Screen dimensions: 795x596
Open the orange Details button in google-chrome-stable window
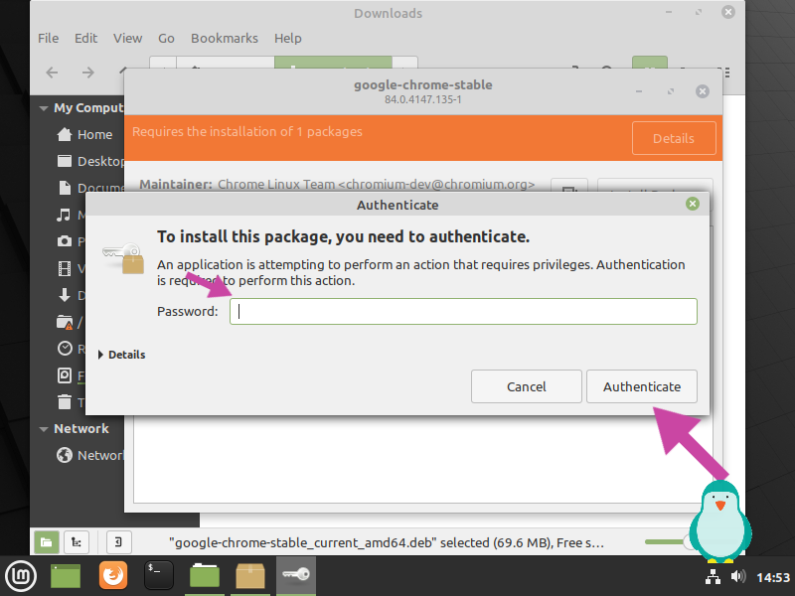[x=674, y=138]
